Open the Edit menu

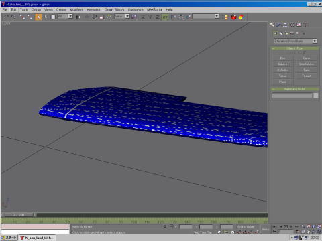[13, 9]
